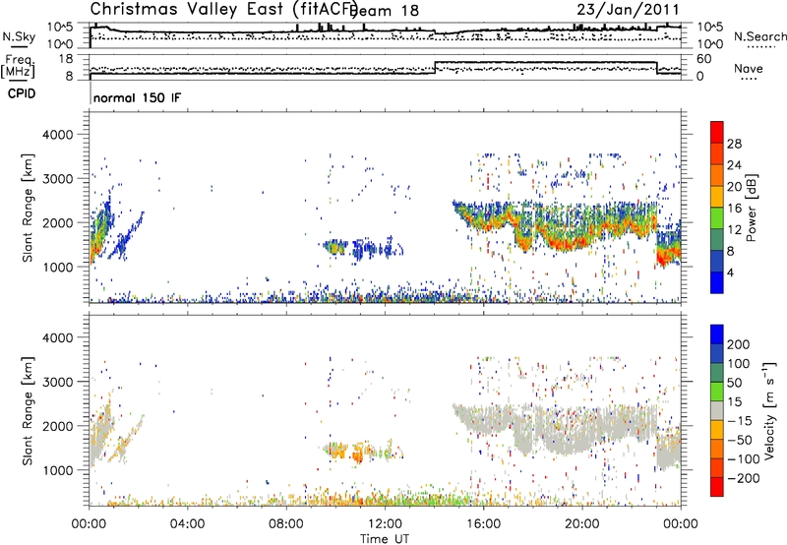Click the Nave legend label

click(748, 68)
